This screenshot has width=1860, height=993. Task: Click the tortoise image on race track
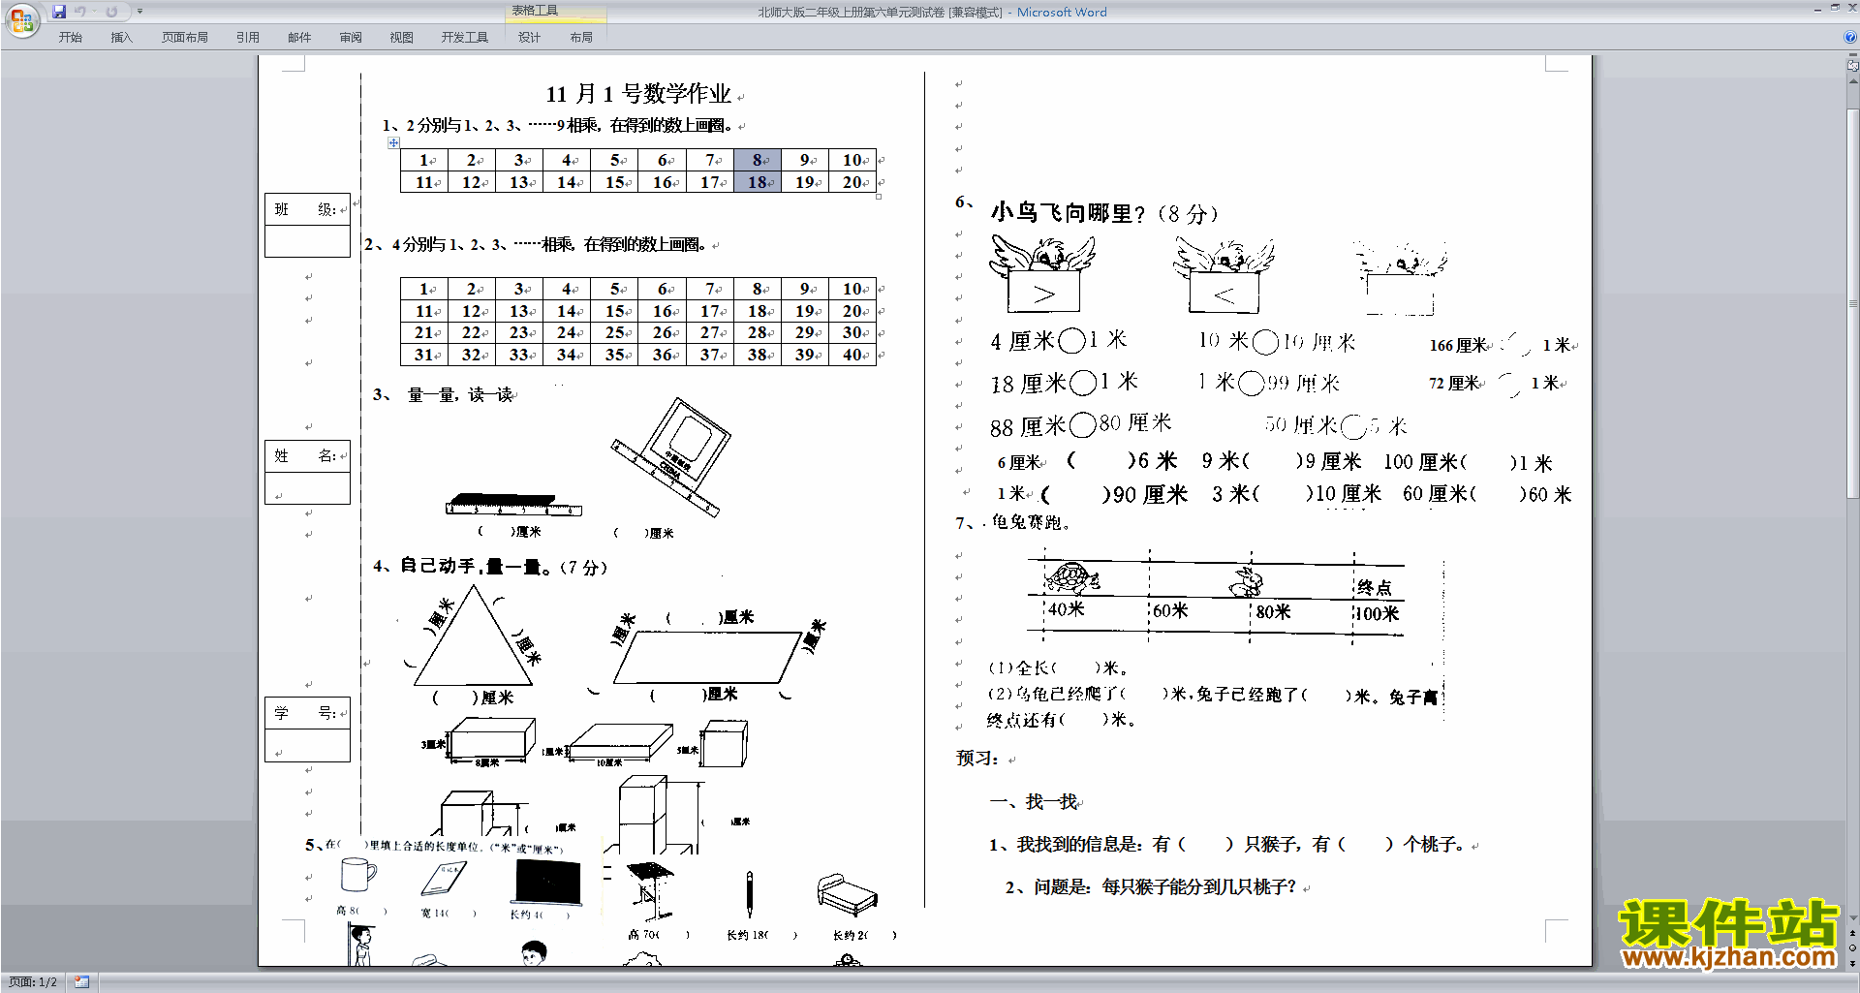pyautogui.click(x=1072, y=578)
